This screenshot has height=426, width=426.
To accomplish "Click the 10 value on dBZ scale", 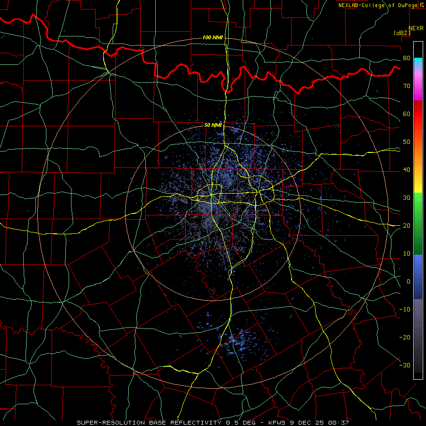I will pyautogui.click(x=407, y=254).
